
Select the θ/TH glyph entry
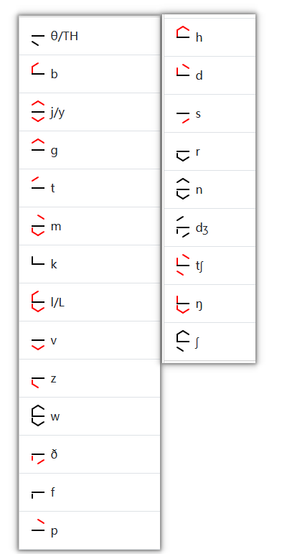pyautogui.click(x=90, y=36)
